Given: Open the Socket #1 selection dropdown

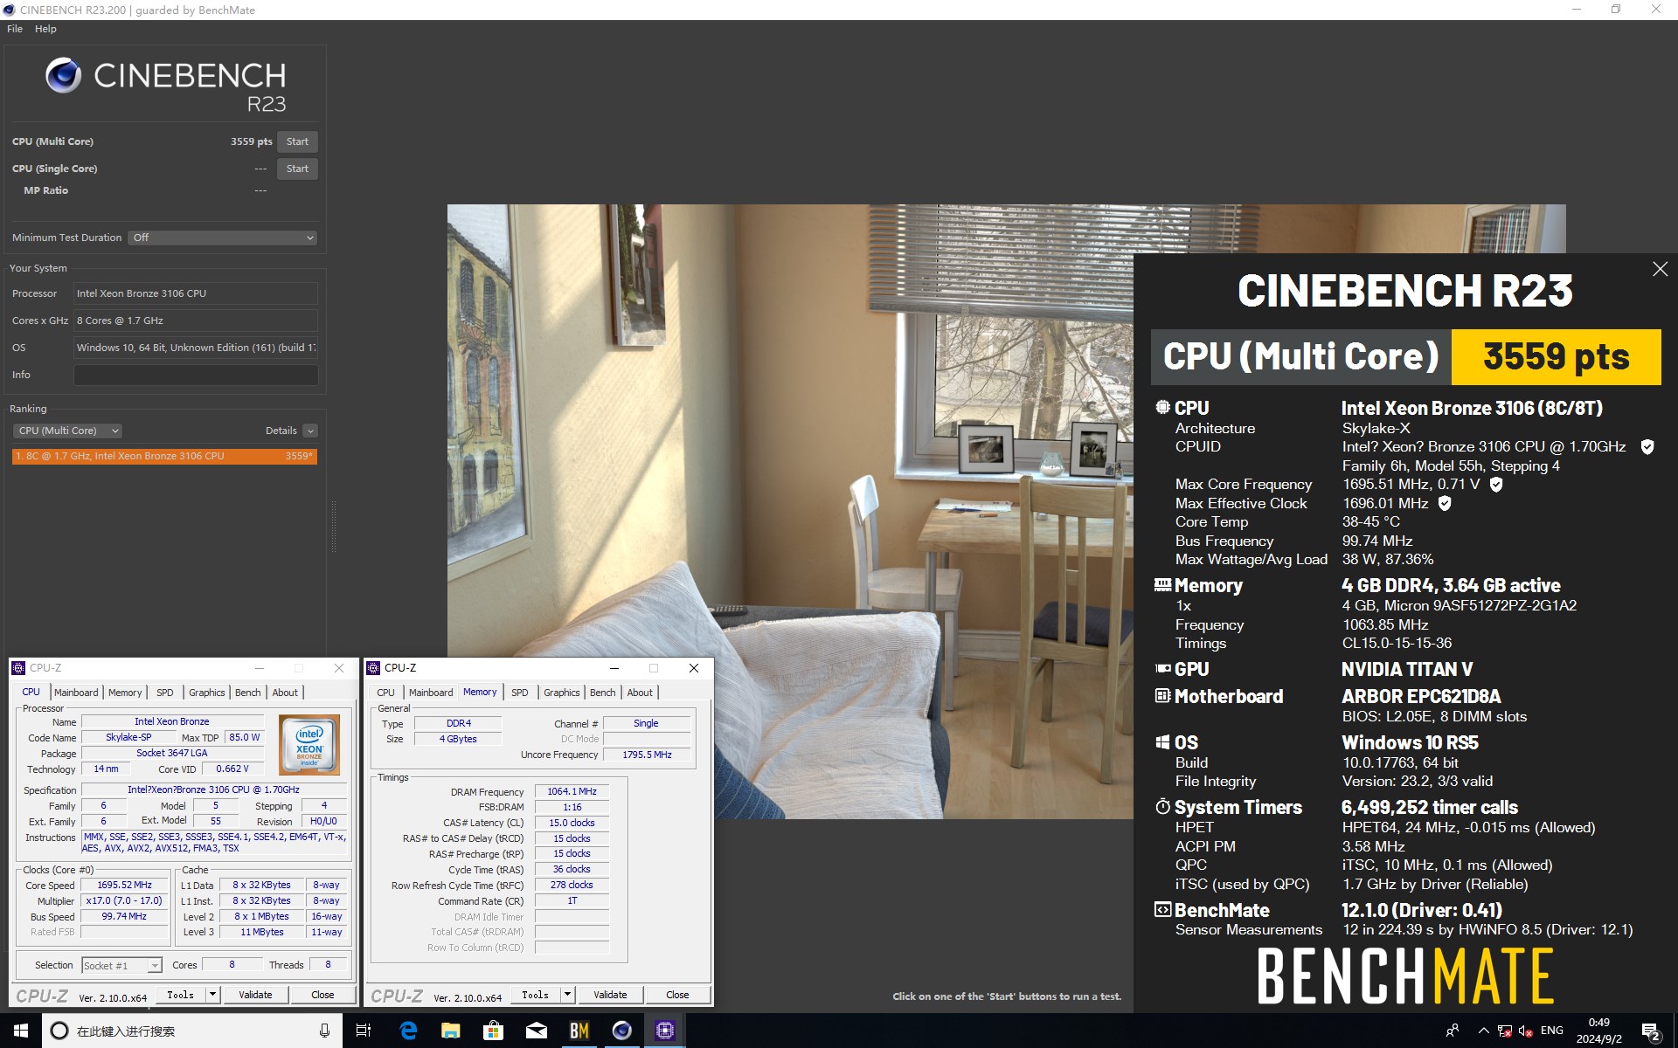Looking at the screenshot, I should point(122,965).
